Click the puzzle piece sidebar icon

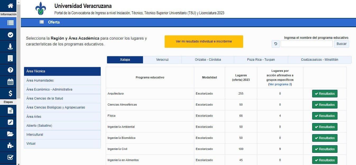pos(10,145)
